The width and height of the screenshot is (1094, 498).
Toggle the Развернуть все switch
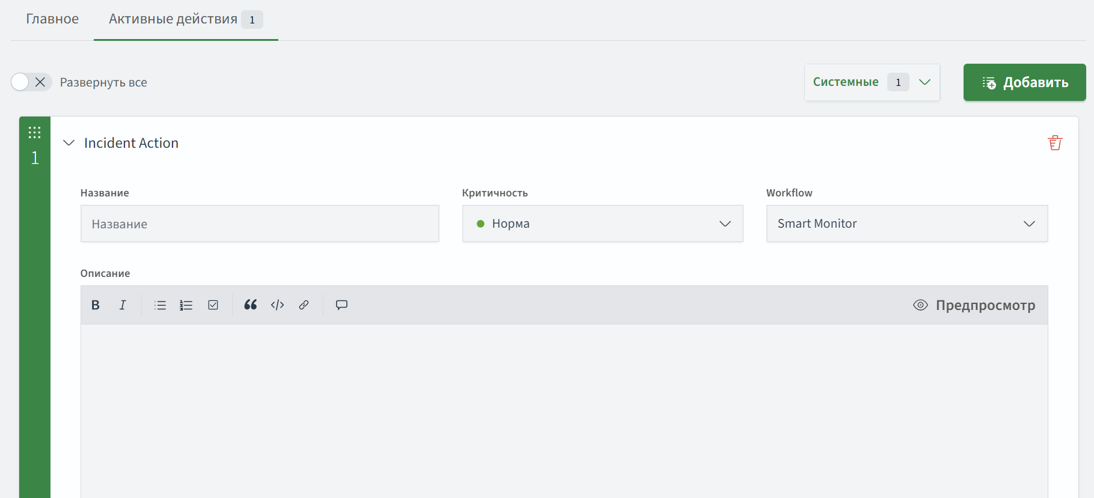point(31,82)
